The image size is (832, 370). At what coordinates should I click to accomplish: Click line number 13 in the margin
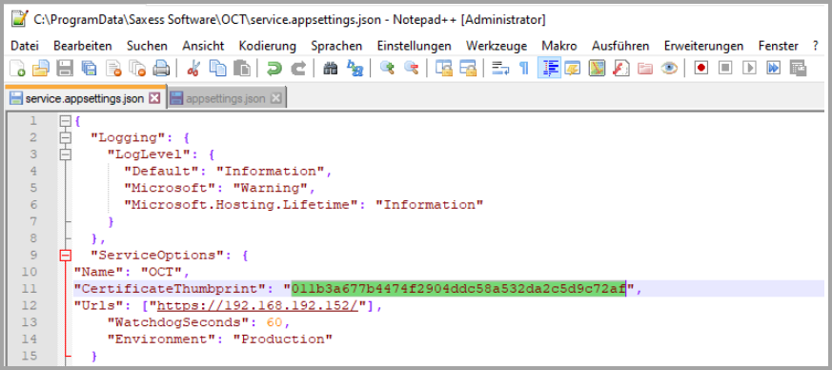(30, 322)
